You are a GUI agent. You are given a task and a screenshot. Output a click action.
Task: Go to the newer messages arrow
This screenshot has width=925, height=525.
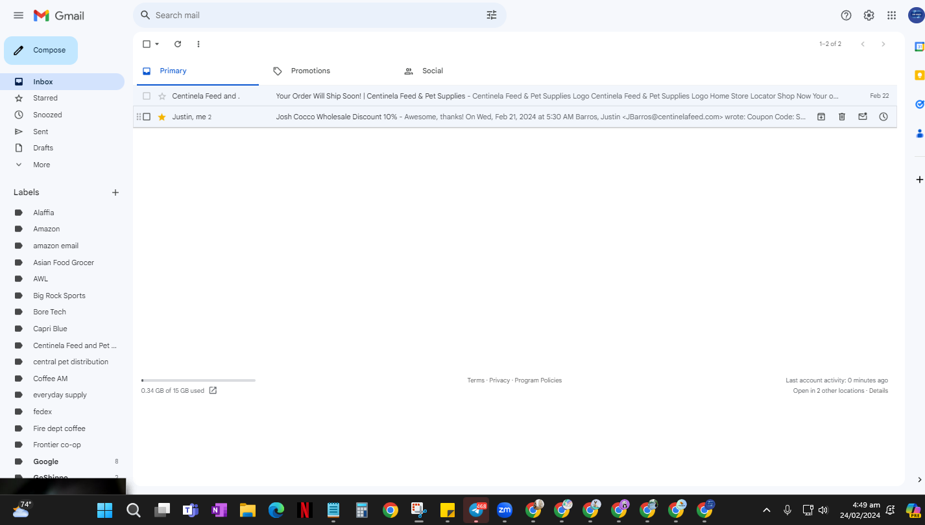click(863, 44)
